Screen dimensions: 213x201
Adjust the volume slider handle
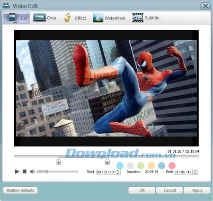coord(47,172)
